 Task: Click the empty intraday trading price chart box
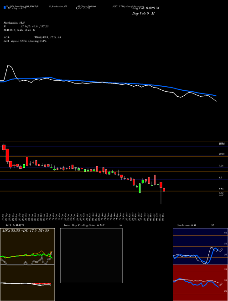(91, 255)
